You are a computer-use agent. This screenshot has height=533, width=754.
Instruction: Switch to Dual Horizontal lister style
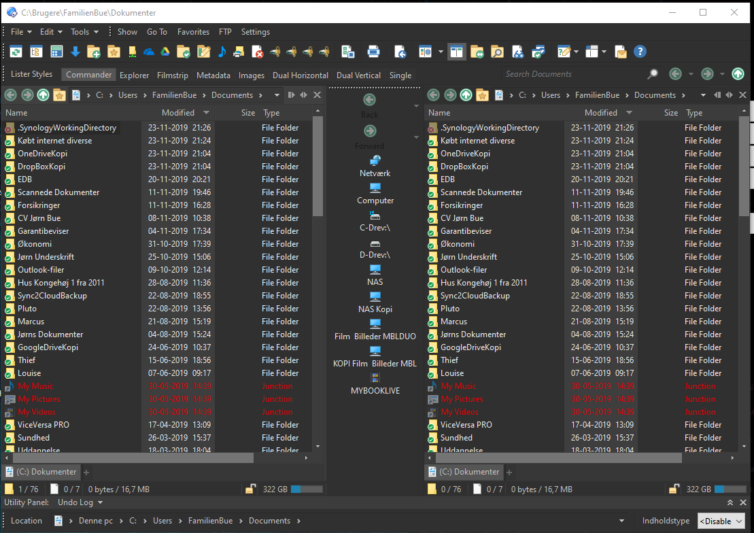pos(301,75)
